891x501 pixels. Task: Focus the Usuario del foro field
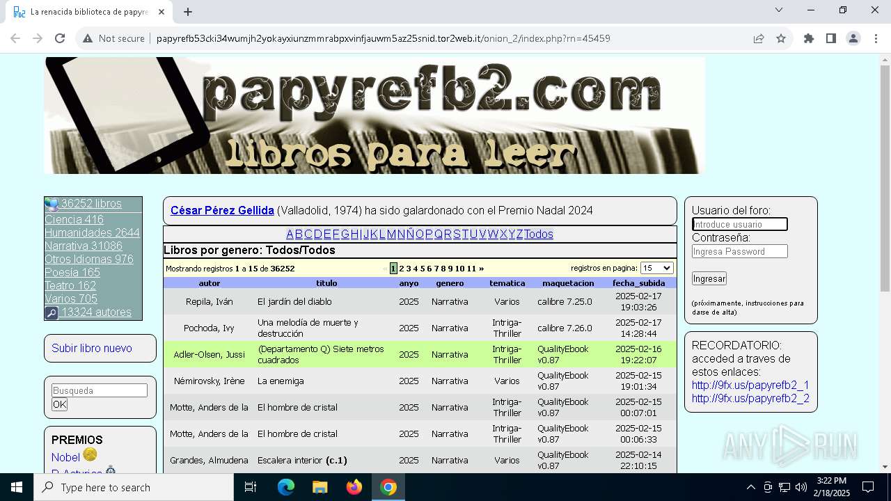pyautogui.click(x=740, y=224)
